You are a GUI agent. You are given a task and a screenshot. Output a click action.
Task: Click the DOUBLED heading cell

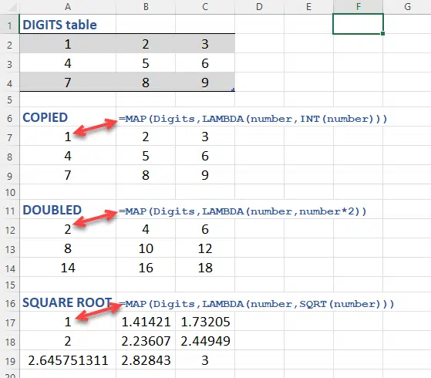pos(68,210)
